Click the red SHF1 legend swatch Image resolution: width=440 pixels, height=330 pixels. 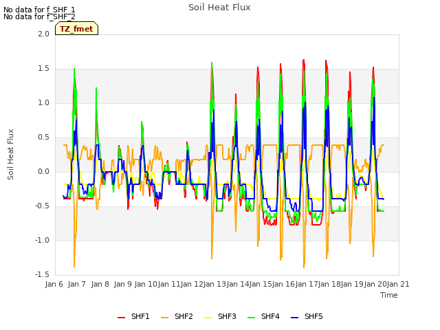pos(121,318)
